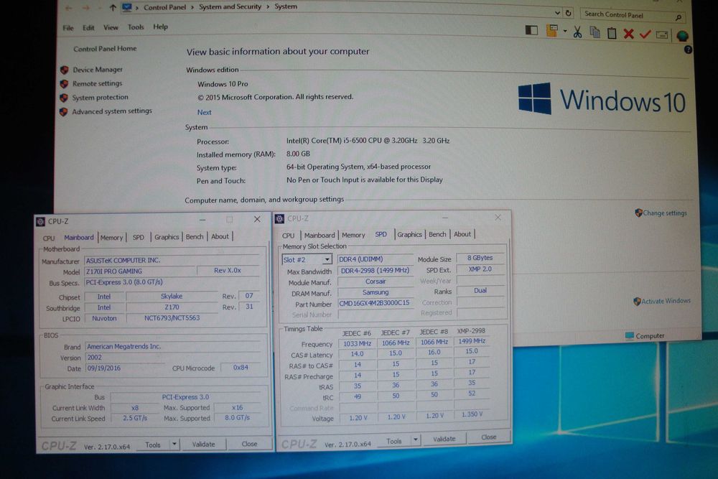Open the address bar history dropdown
718x479 pixels.
pyautogui.click(x=557, y=13)
